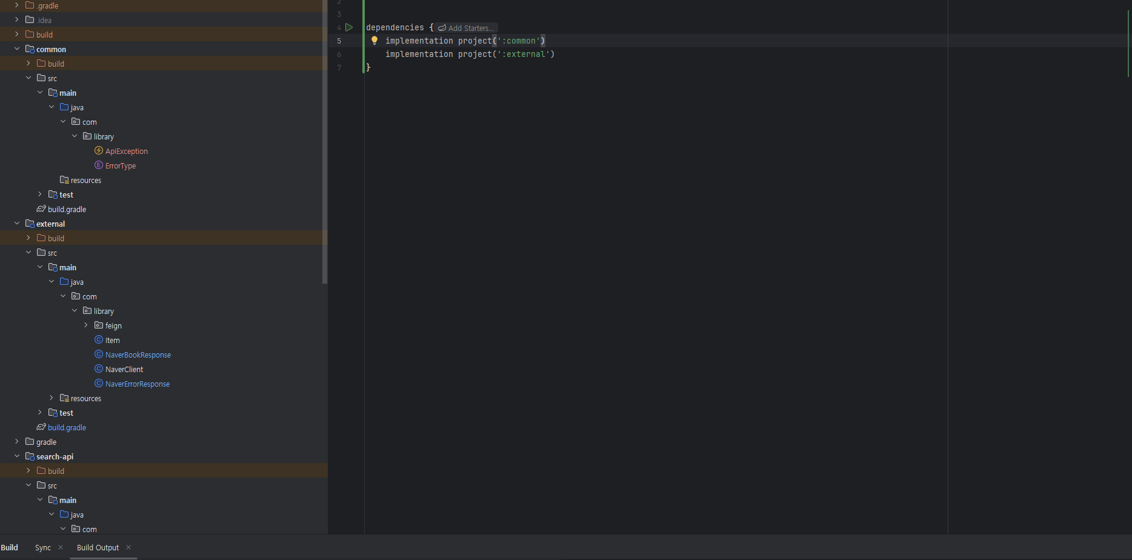Click the Add Starters inlay hint

coord(465,28)
